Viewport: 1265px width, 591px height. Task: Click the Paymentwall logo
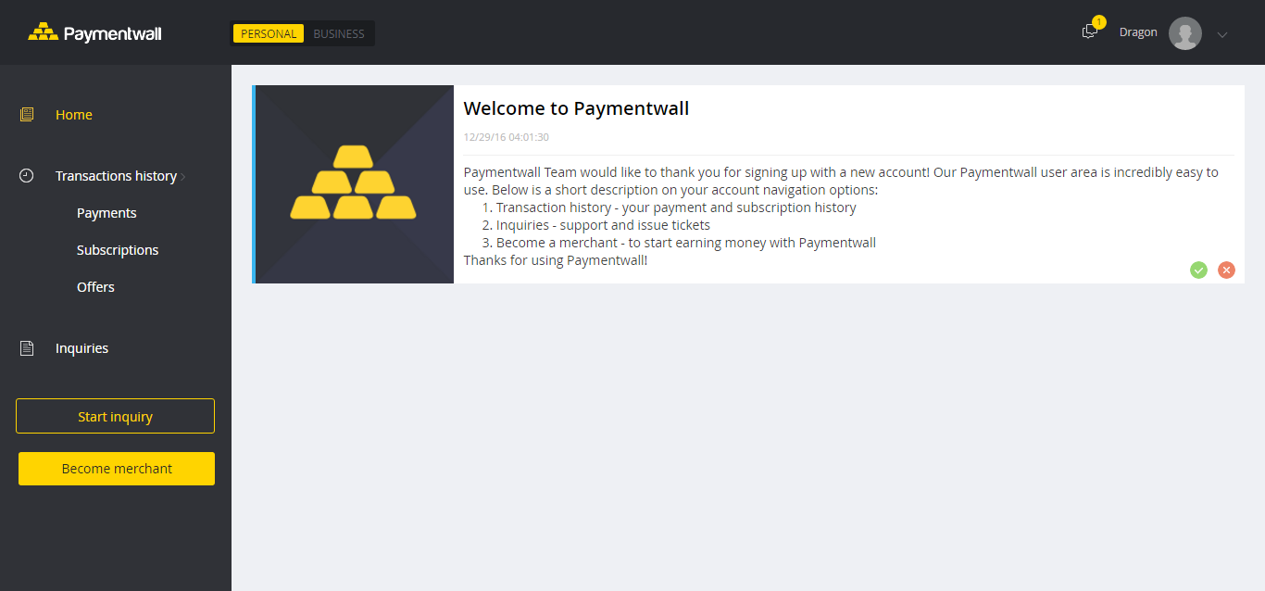tap(94, 33)
